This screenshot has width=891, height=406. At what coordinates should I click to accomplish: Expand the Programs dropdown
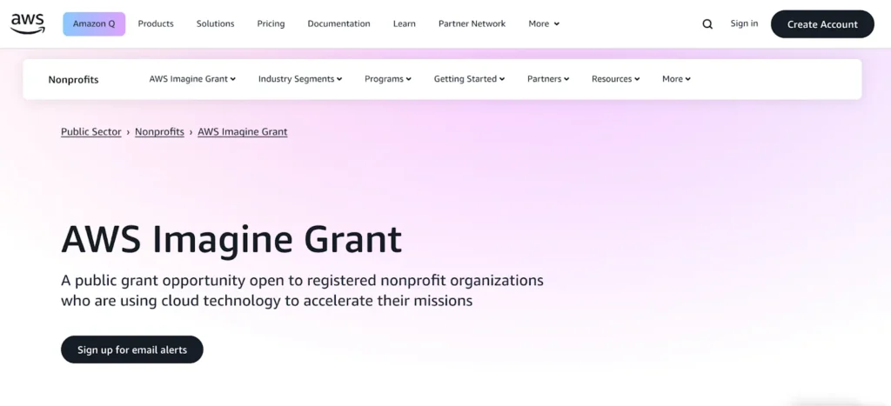(388, 79)
